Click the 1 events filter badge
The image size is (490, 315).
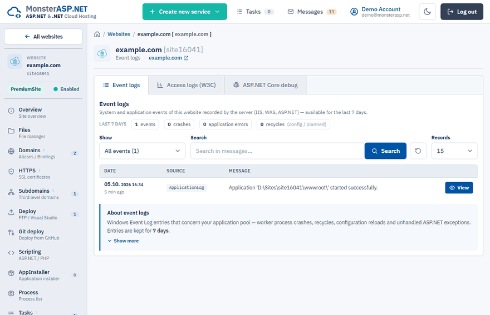145,124
